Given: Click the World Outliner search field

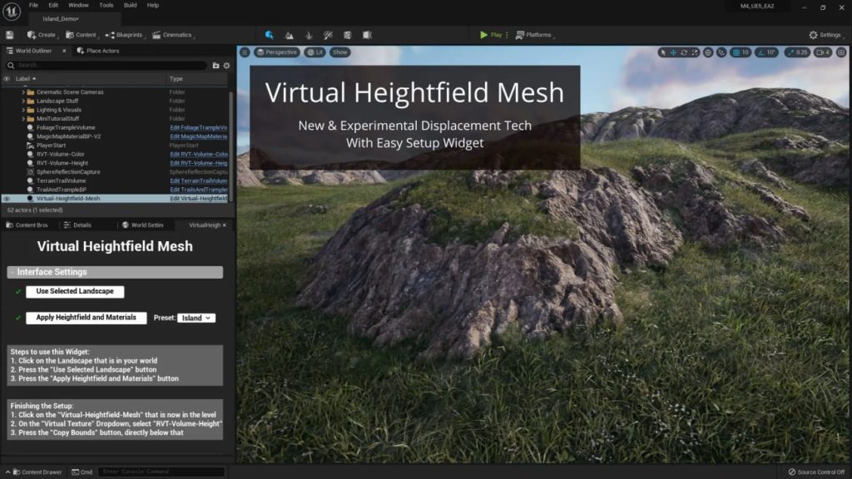Looking at the screenshot, I should coord(108,65).
